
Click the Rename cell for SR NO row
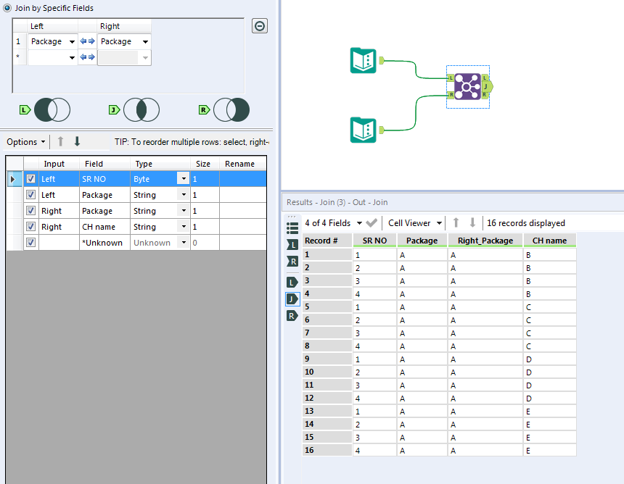pos(243,179)
